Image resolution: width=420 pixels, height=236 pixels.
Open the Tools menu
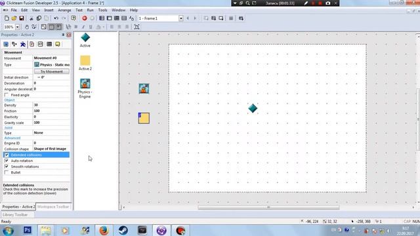102,10
